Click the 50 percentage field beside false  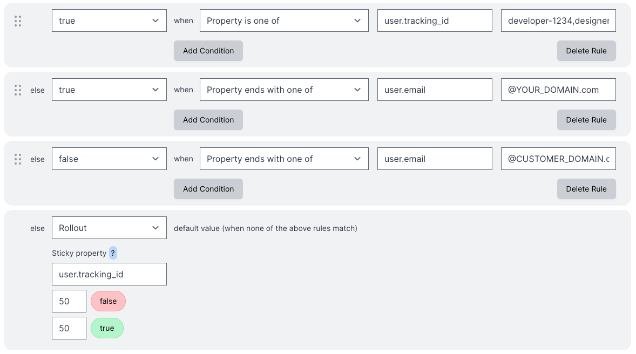click(x=69, y=301)
